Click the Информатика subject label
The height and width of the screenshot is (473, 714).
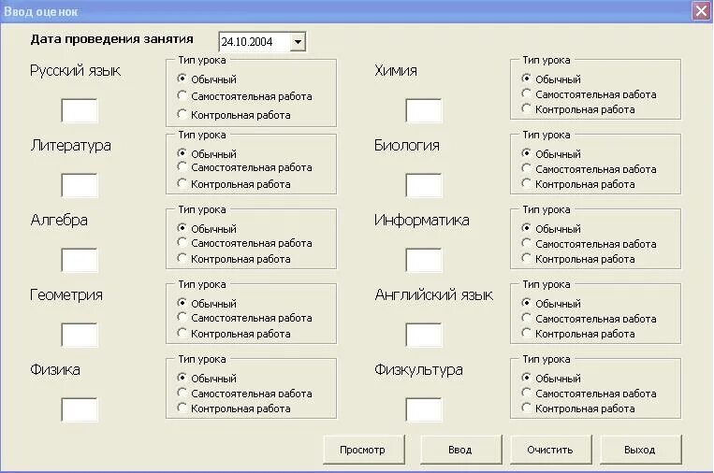pyautogui.click(x=422, y=220)
